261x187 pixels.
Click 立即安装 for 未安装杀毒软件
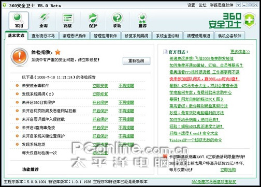[x=100, y=86]
